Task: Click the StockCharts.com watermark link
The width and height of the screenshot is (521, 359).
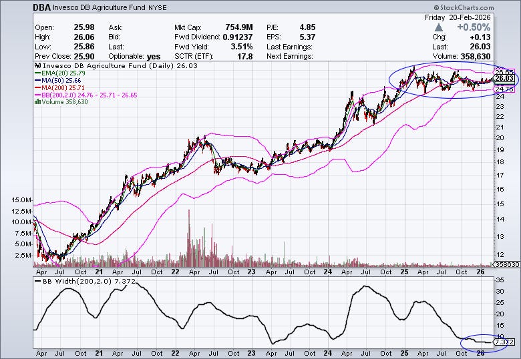Action: click(464, 7)
